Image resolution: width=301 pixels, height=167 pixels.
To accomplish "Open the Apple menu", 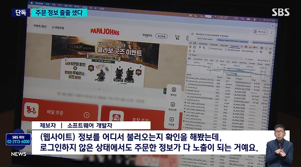I will (32, 3).
